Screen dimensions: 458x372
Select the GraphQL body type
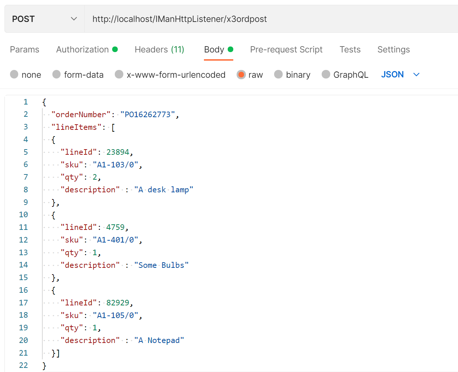click(326, 75)
